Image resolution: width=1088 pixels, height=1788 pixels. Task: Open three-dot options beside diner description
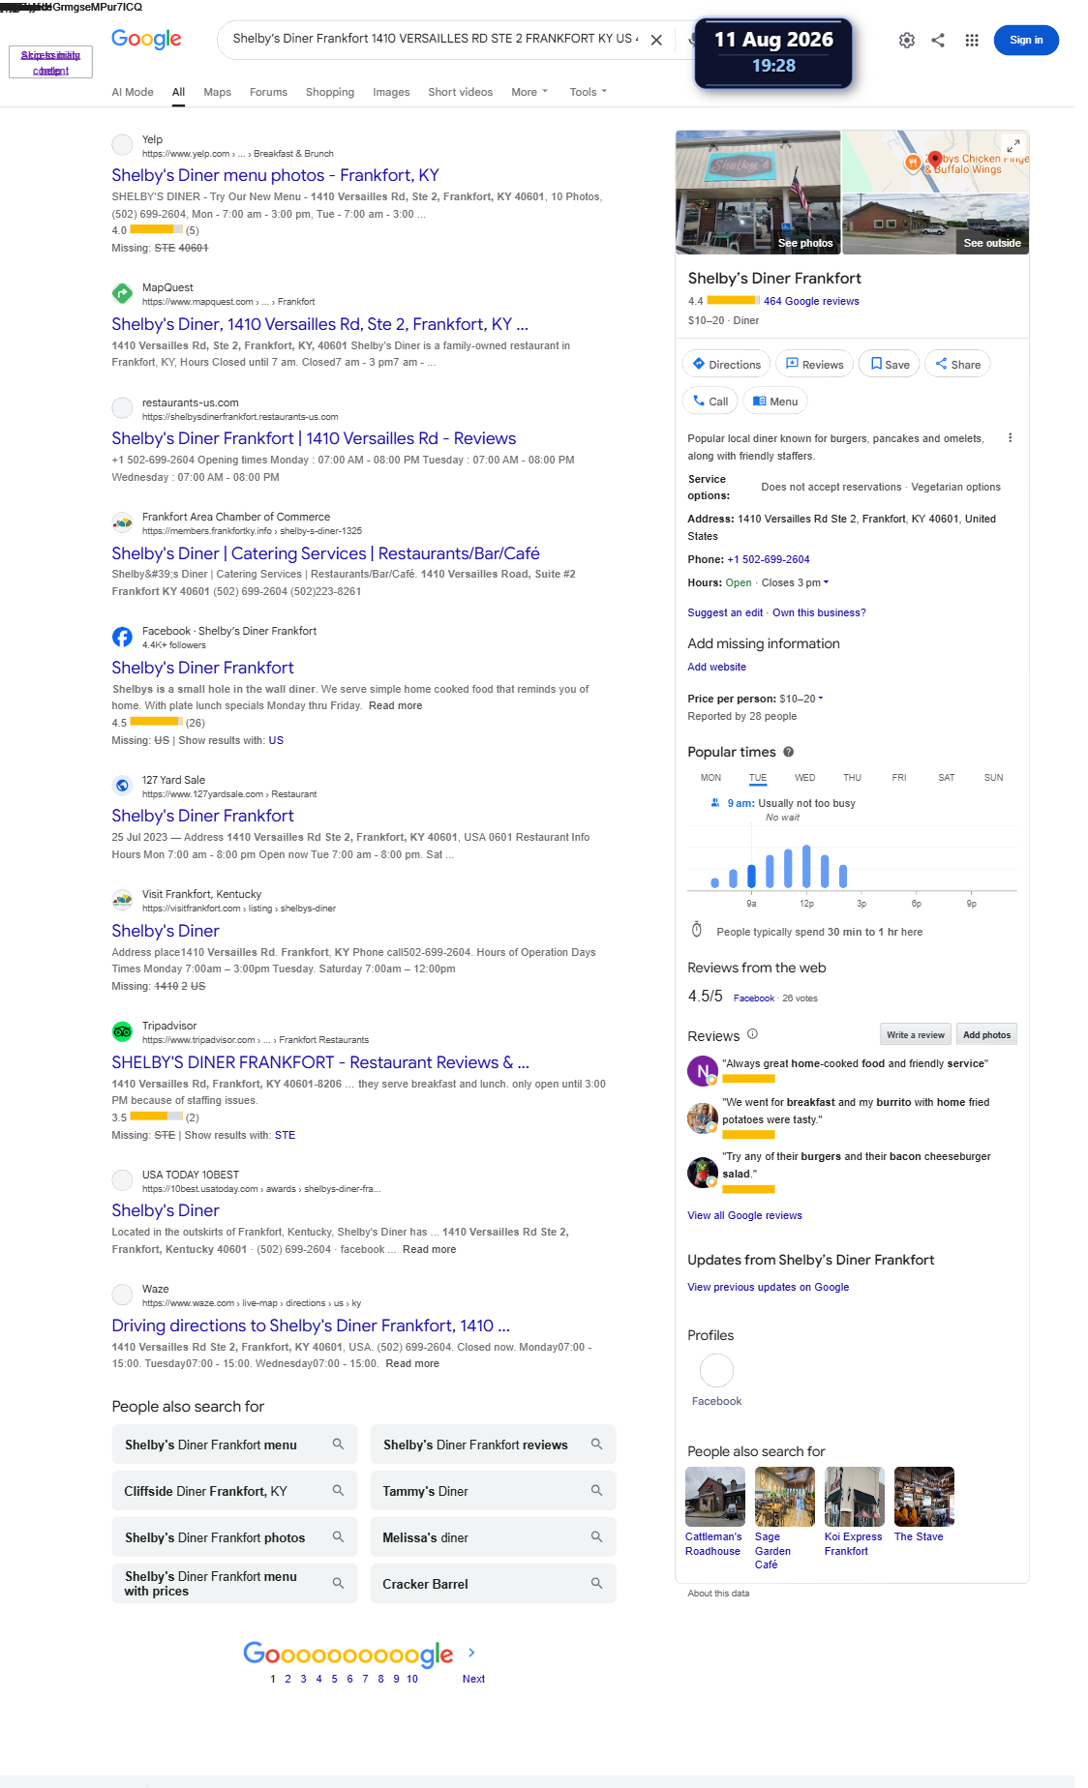tap(1011, 438)
